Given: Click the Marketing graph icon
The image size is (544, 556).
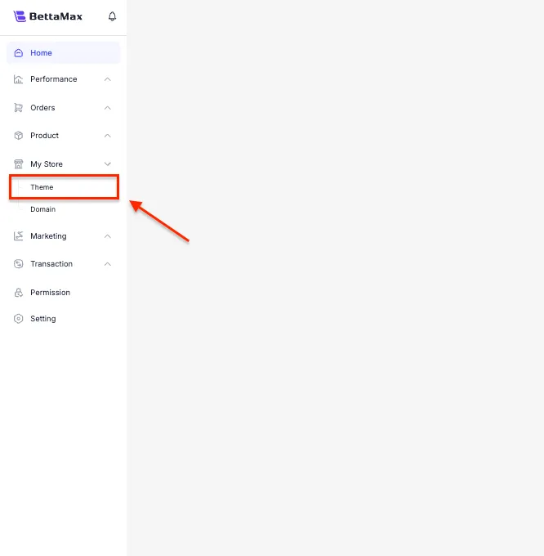Looking at the screenshot, I should pos(19,236).
